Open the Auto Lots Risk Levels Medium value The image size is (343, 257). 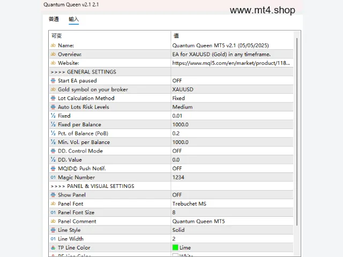[232, 107]
